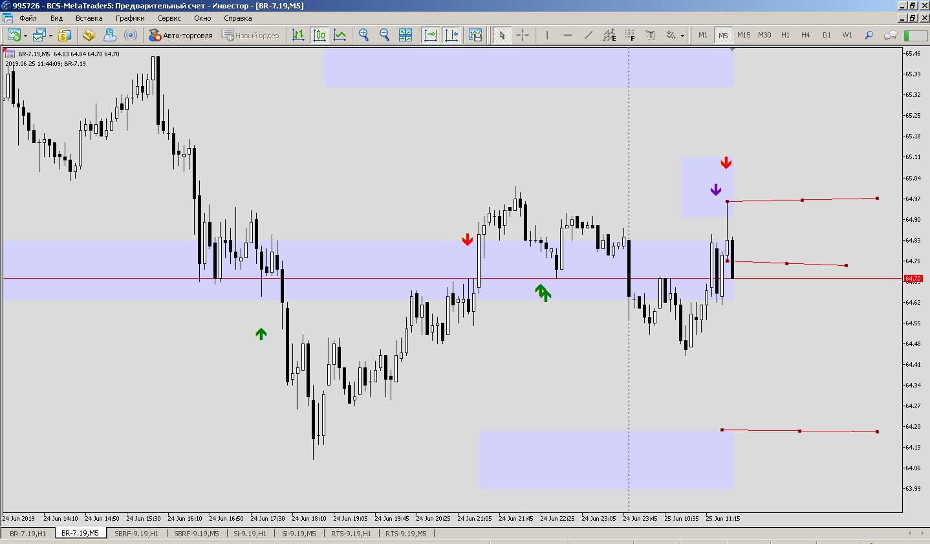930x544 pixels.
Task: Select the Fibonacci retracement tool
Action: pyautogui.click(x=629, y=35)
